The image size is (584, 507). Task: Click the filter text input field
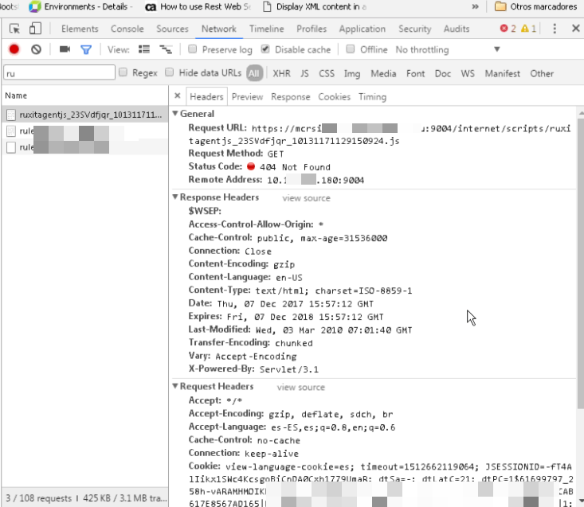tap(59, 73)
